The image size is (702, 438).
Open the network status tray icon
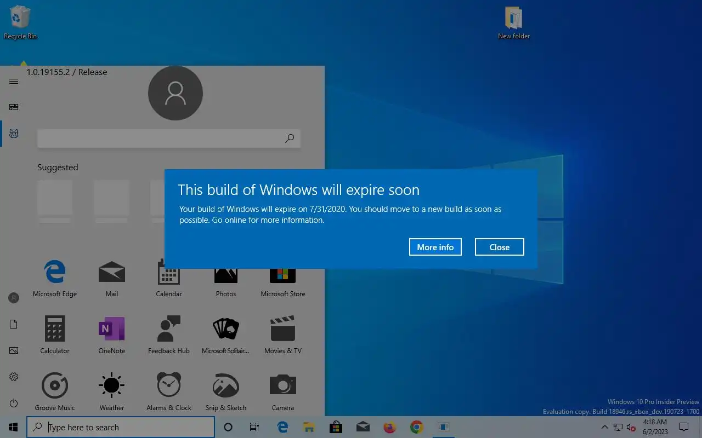[x=618, y=427]
